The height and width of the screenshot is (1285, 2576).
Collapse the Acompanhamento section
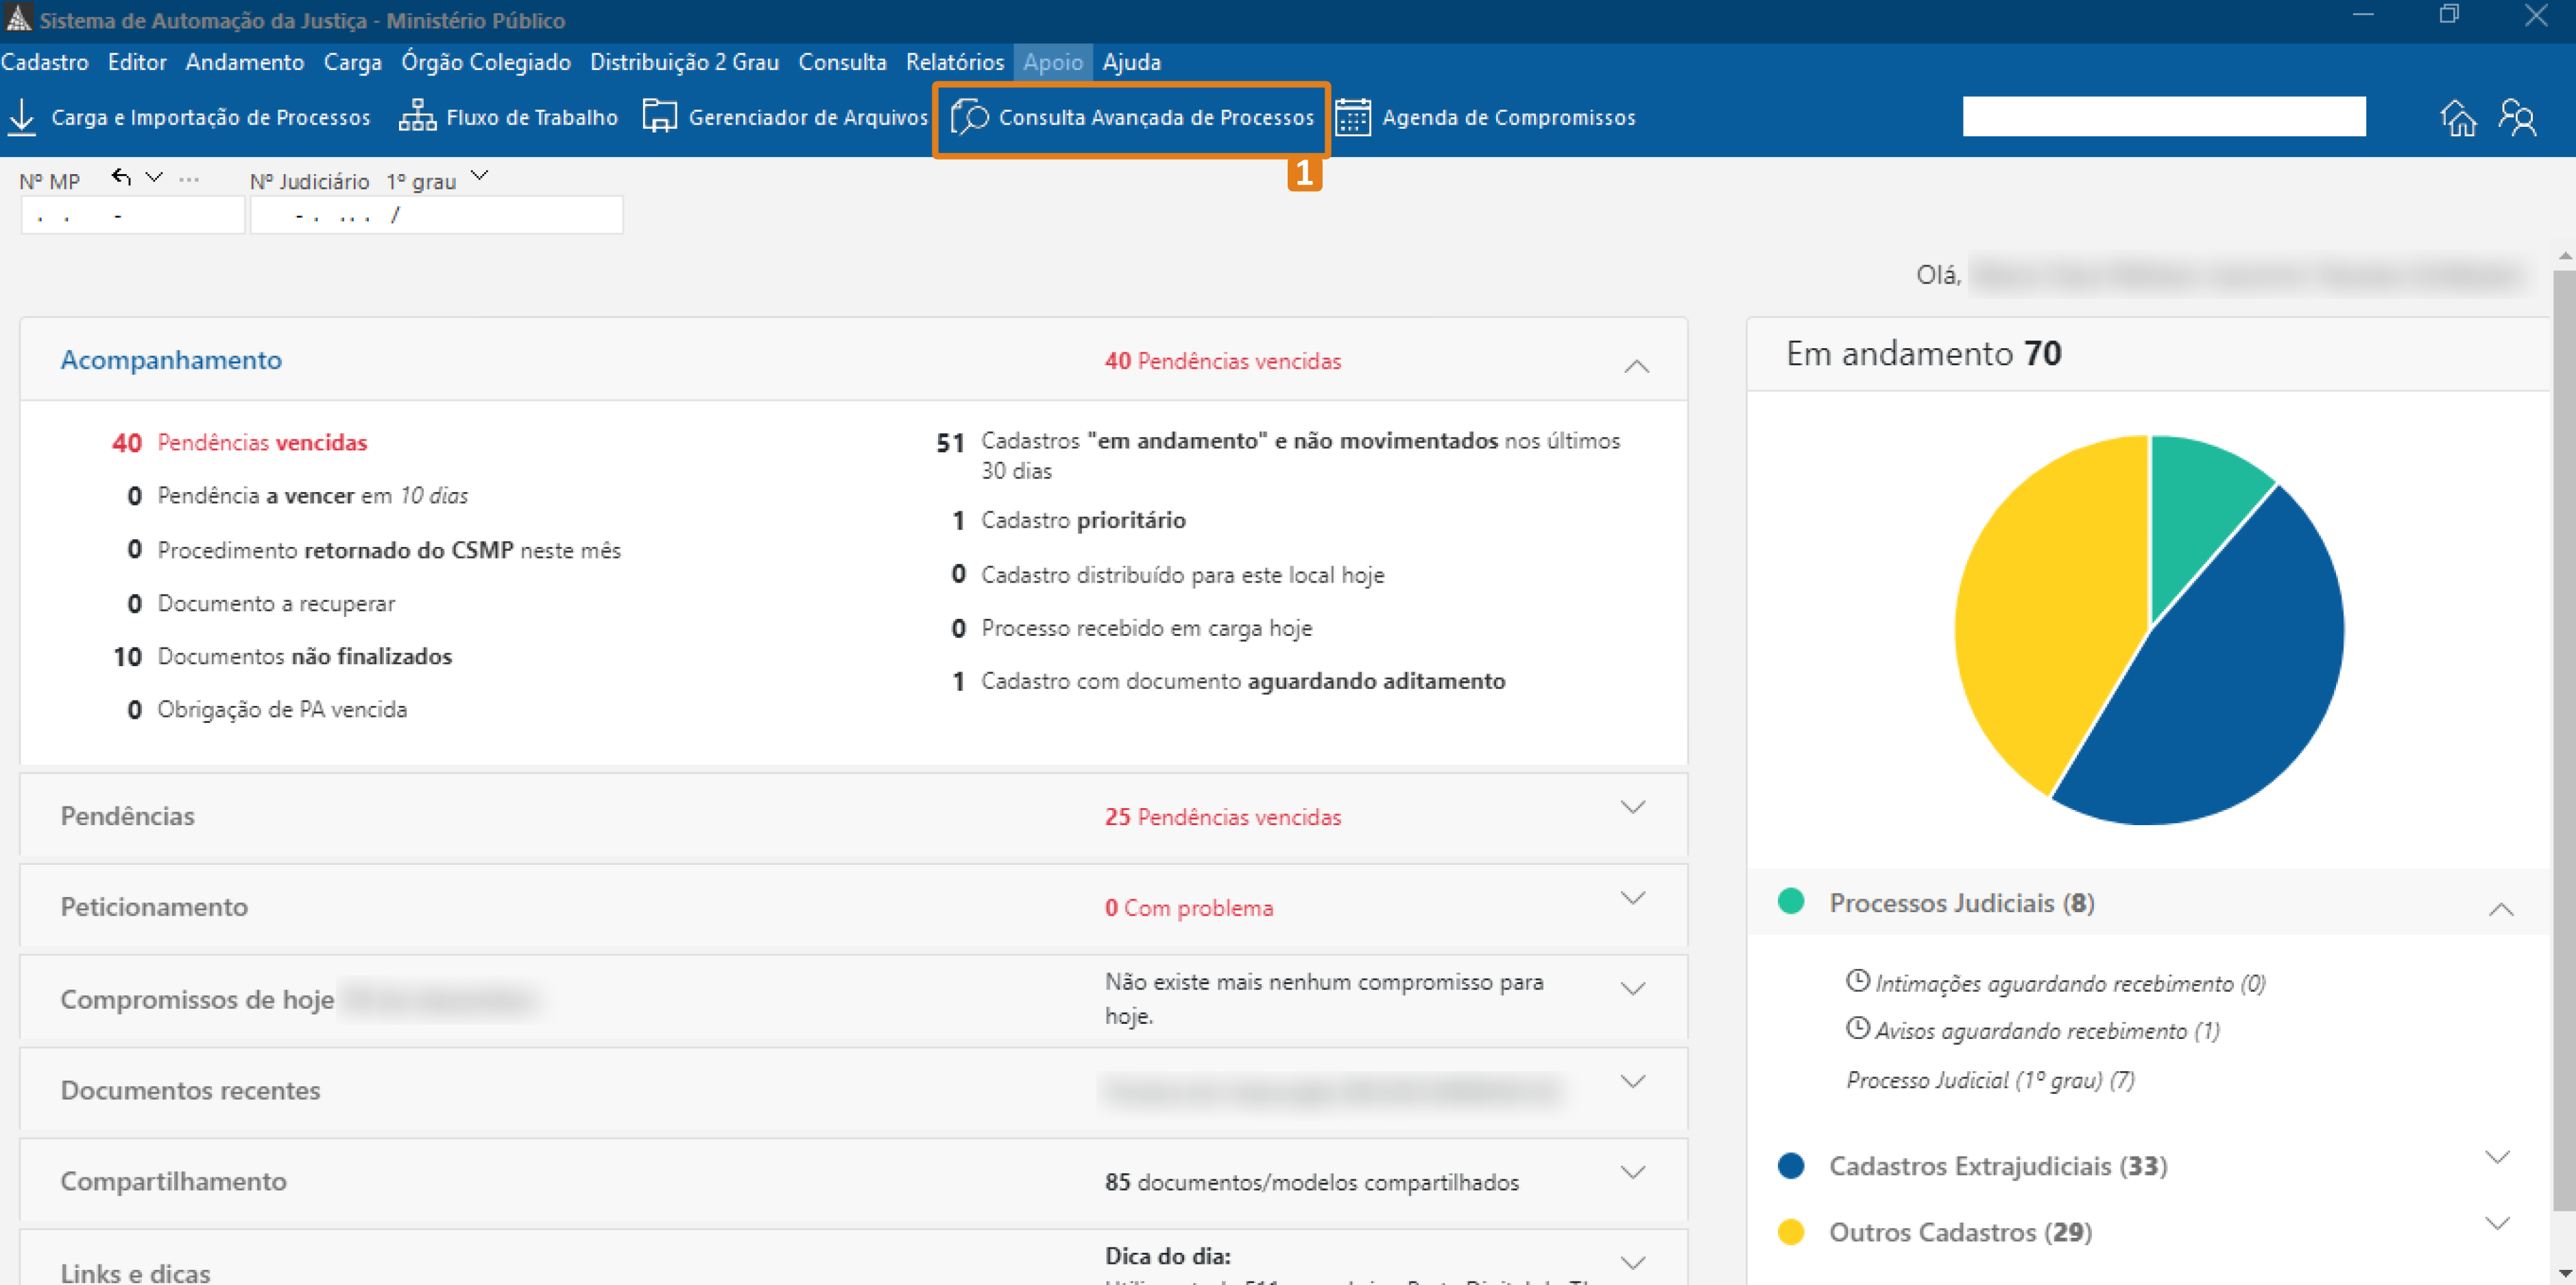[x=1636, y=366]
